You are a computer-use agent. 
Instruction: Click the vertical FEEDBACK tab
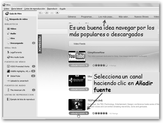click(x=40, y=44)
